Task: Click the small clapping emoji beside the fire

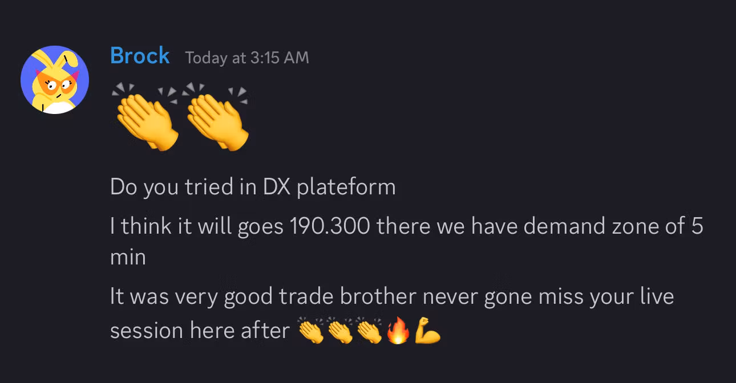Action: [369, 331]
